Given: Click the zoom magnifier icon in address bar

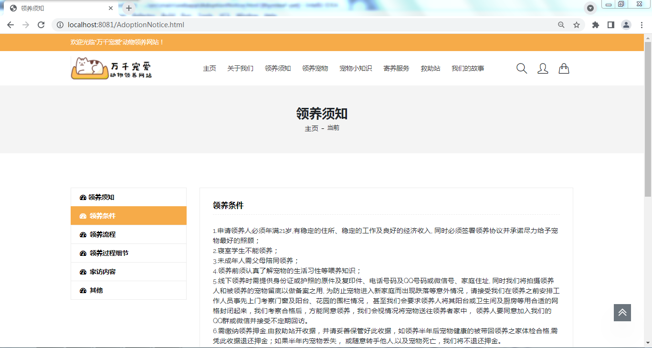Looking at the screenshot, I should pyautogui.click(x=561, y=25).
